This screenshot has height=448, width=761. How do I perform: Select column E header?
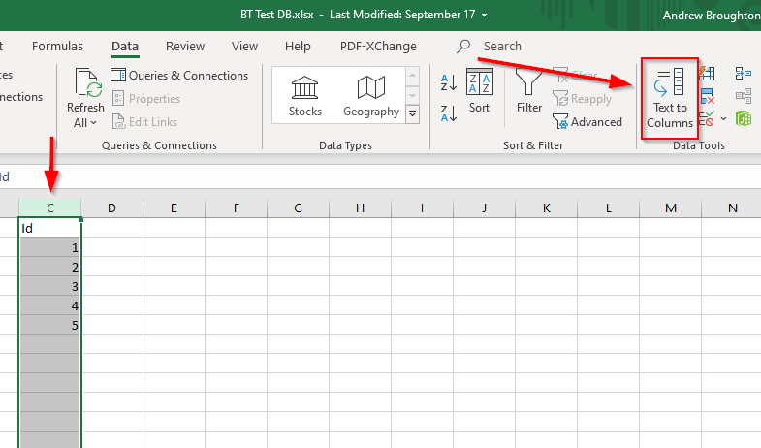pos(174,208)
